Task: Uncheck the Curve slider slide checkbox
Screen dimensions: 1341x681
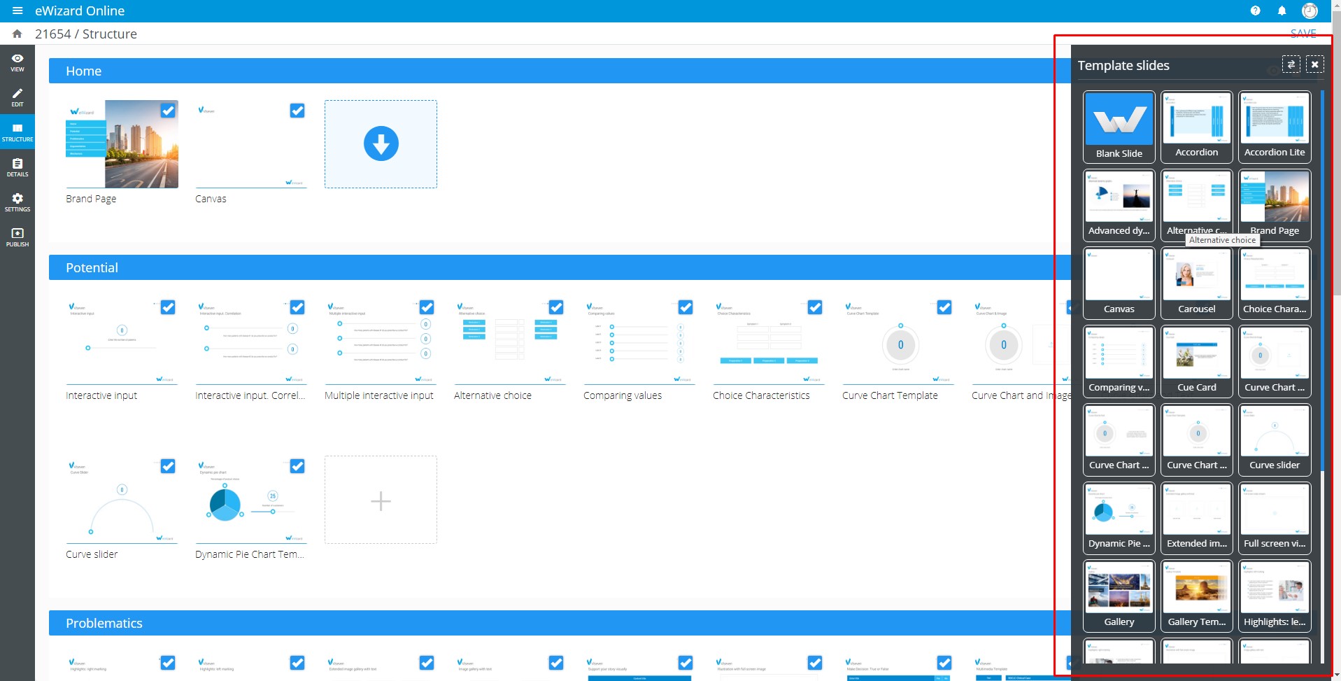Action: pos(168,466)
